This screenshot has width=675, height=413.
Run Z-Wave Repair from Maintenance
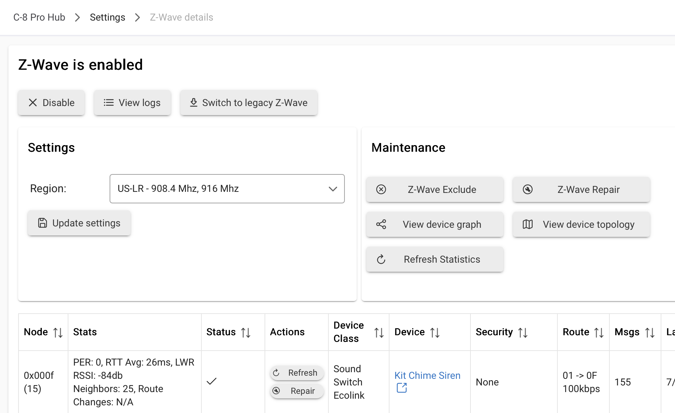581,189
